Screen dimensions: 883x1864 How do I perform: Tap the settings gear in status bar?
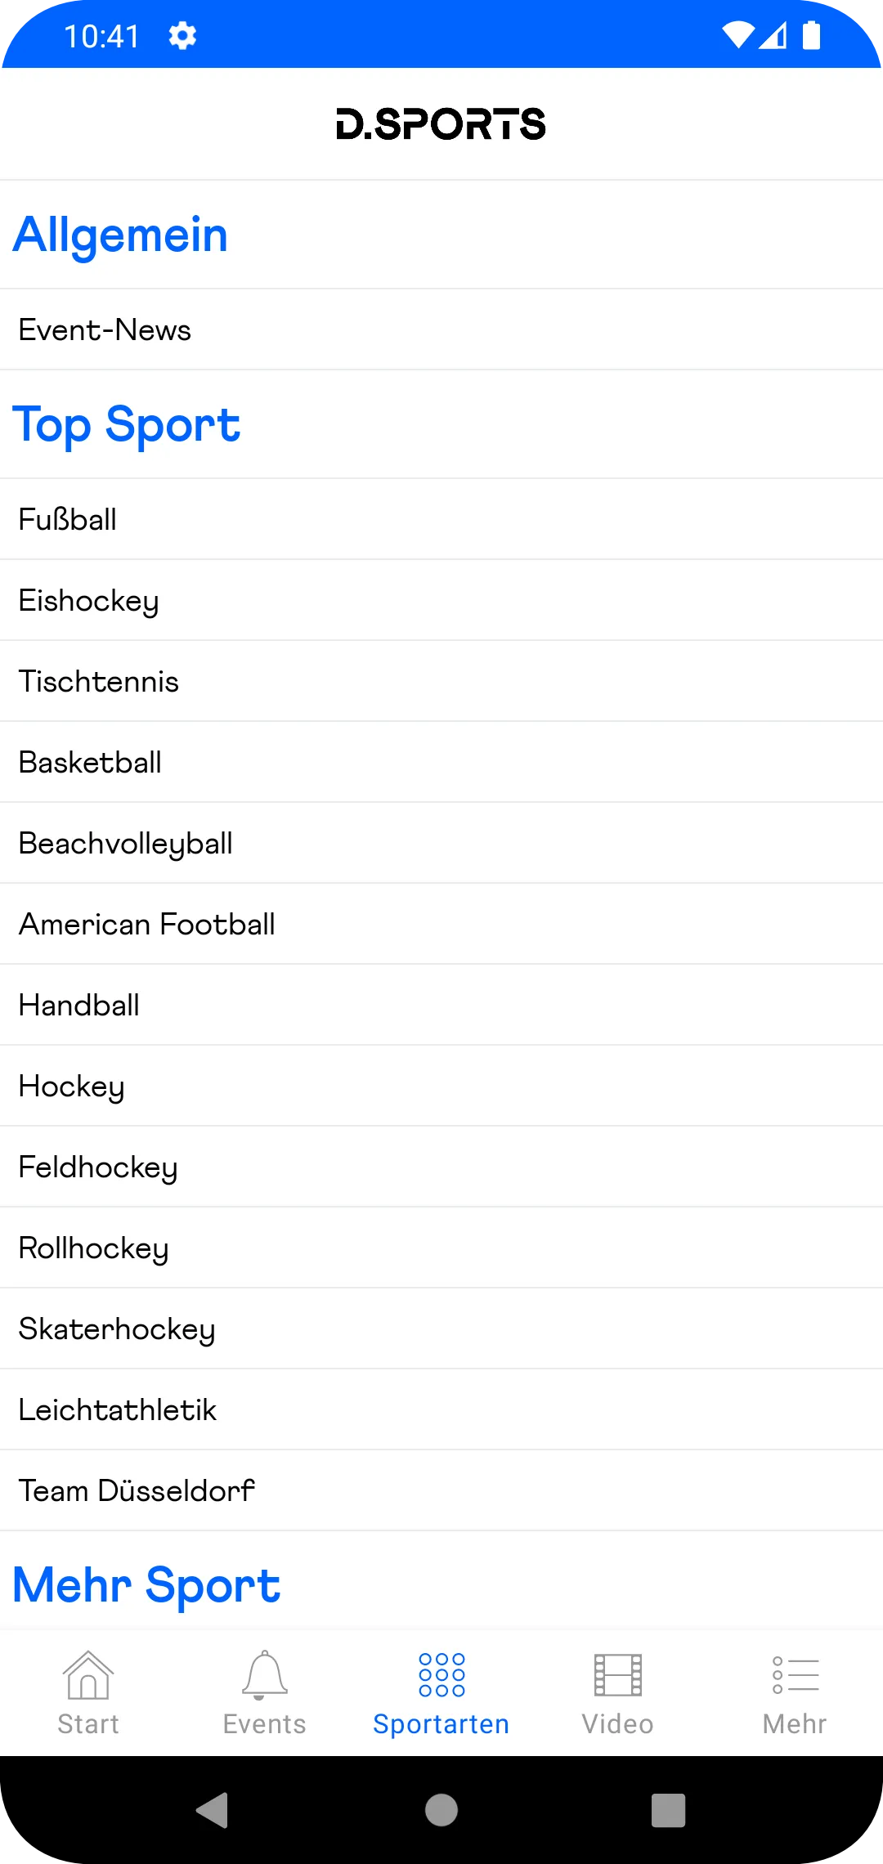[x=182, y=36]
